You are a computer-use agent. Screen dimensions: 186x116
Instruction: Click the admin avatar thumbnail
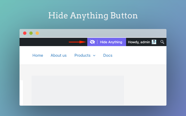coord(154,42)
